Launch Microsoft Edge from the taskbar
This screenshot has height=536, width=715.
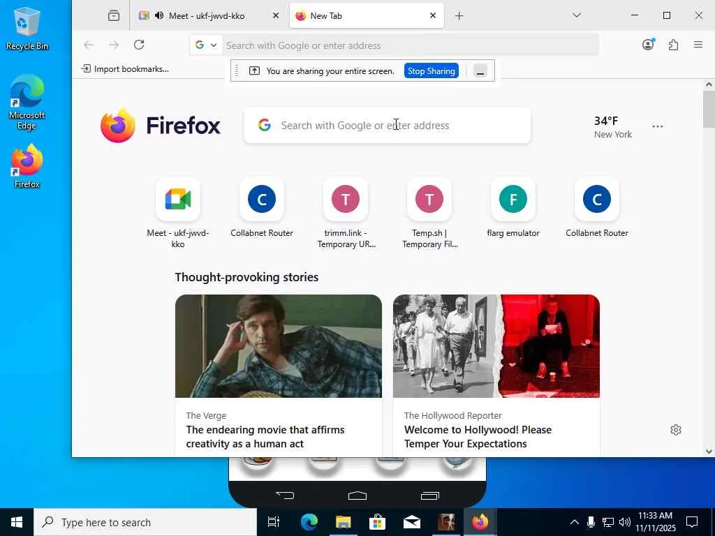(x=309, y=522)
